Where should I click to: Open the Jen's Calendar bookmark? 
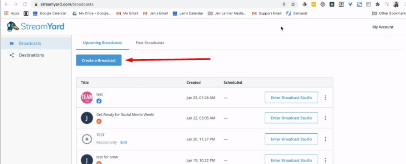188,13
